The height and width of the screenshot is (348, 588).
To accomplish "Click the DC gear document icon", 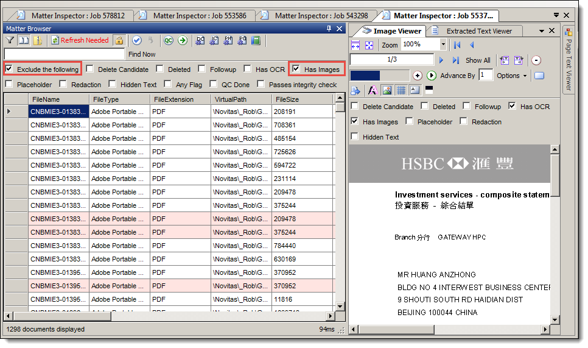I will coord(200,40).
